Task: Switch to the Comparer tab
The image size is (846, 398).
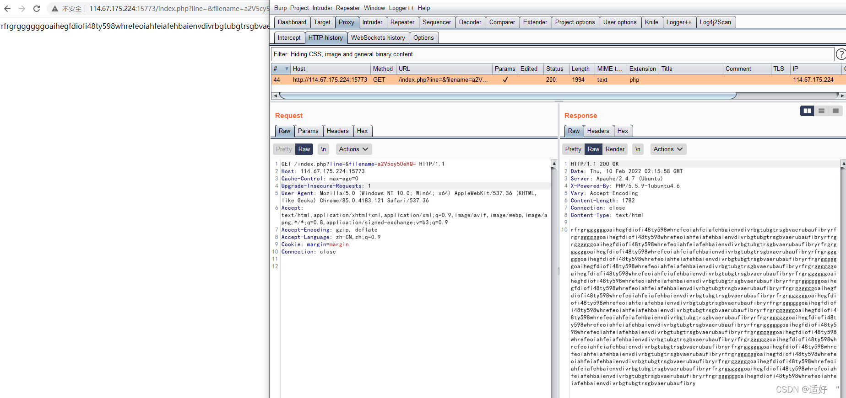Action: tap(502, 22)
